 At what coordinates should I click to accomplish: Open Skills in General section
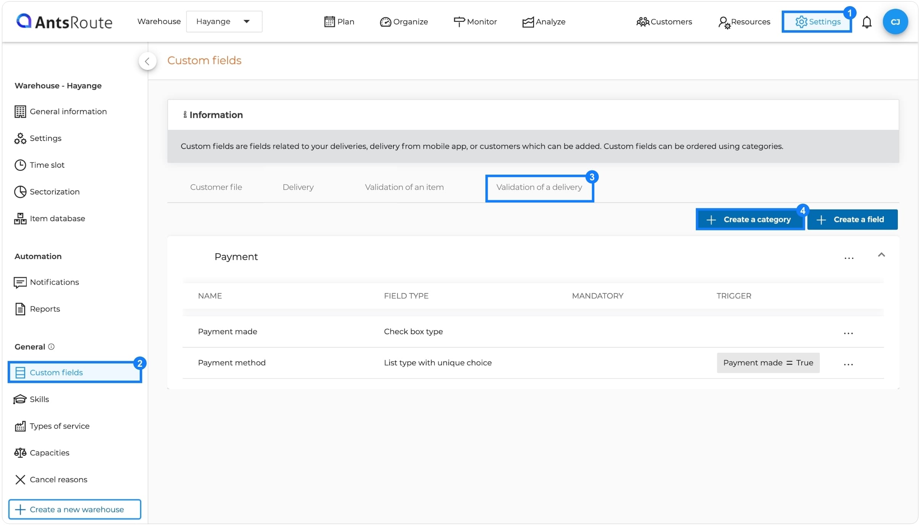tap(39, 399)
